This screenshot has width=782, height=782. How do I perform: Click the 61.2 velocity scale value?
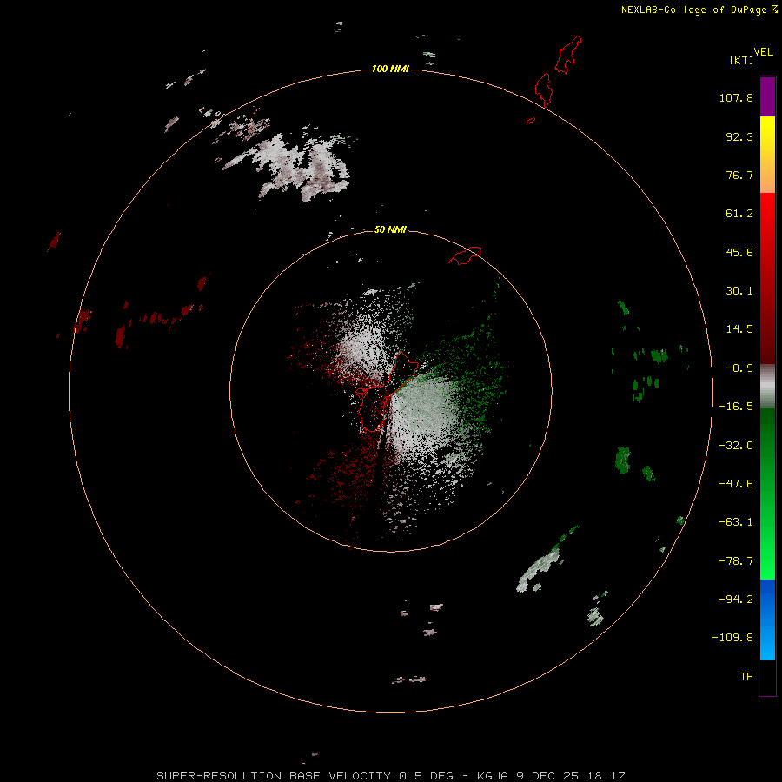point(739,214)
